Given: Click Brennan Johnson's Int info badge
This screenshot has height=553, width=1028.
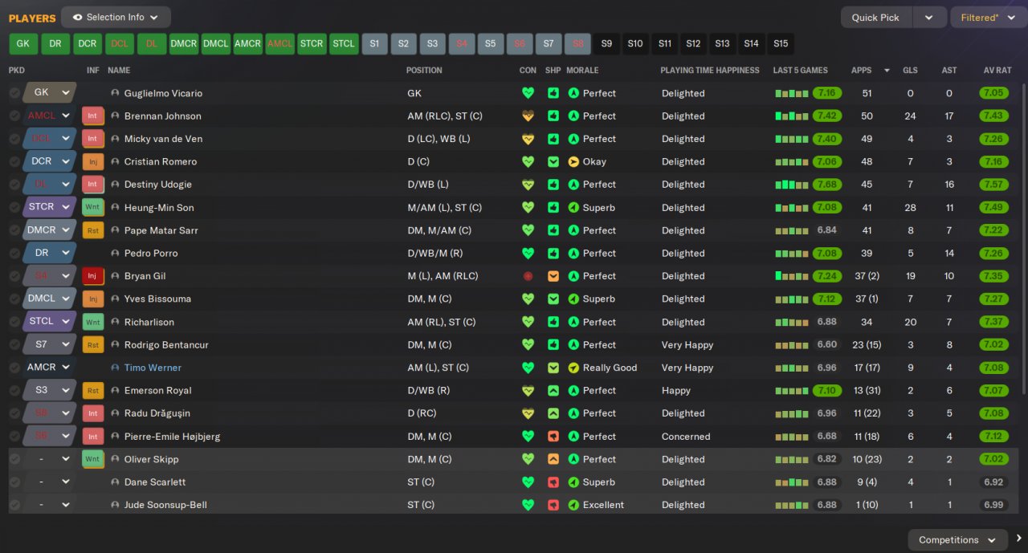Looking at the screenshot, I should coord(93,116).
